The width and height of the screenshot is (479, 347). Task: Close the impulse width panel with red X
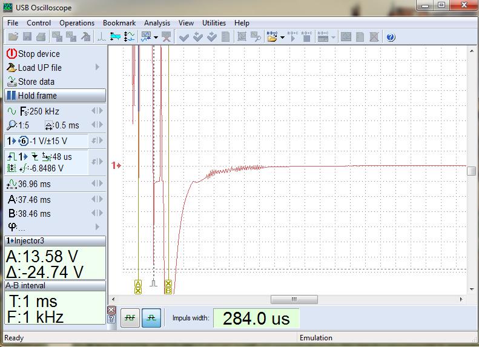click(x=111, y=310)
